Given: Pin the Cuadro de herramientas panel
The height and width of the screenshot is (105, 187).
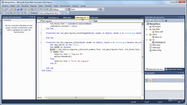Looking at the screenshot, I should [x=32, y=17].
